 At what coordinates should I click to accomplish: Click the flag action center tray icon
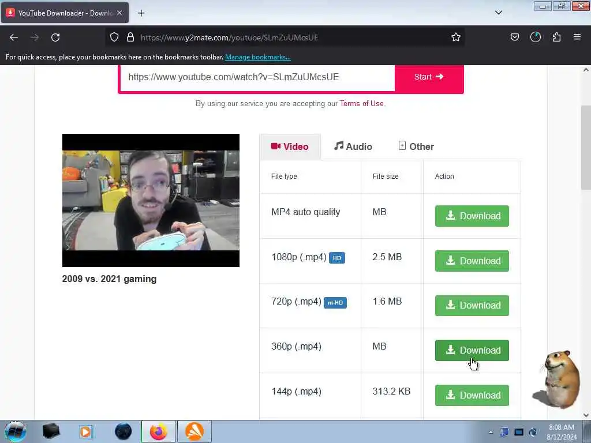coord(504,432)
